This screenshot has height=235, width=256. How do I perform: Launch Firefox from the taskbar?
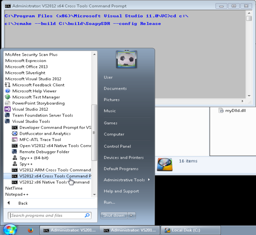(30, 230)
